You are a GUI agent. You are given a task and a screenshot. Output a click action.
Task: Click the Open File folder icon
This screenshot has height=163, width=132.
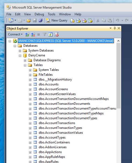tap(29, 20)
